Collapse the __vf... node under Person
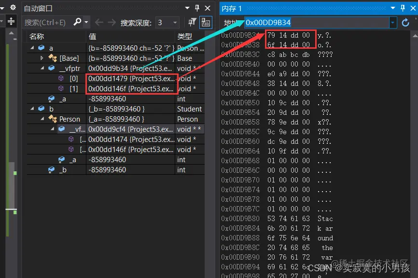418x278 pixels. coord(53,129)
